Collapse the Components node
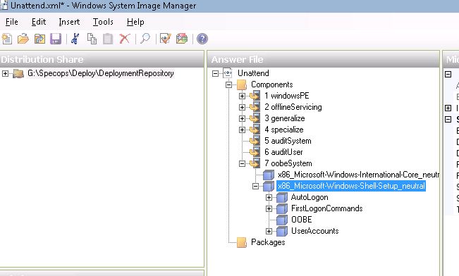 [228, 84]
